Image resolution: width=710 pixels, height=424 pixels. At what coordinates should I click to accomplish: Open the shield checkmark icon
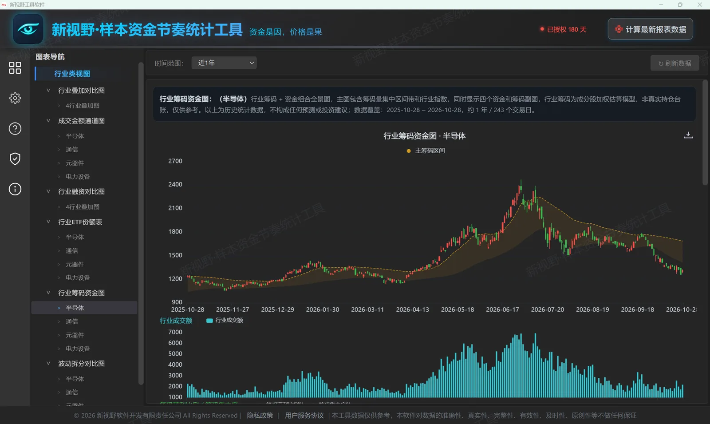[15, 159]
